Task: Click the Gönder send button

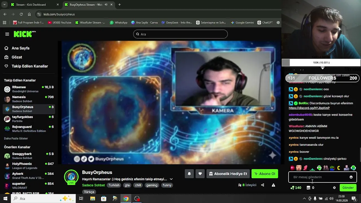Action: pos(348,188)
